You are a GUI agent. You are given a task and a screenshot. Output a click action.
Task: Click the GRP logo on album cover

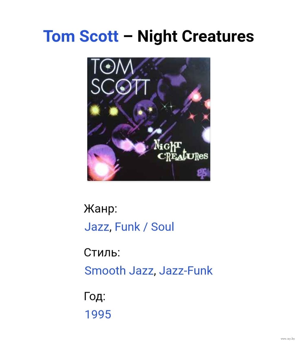coord(203,173)
